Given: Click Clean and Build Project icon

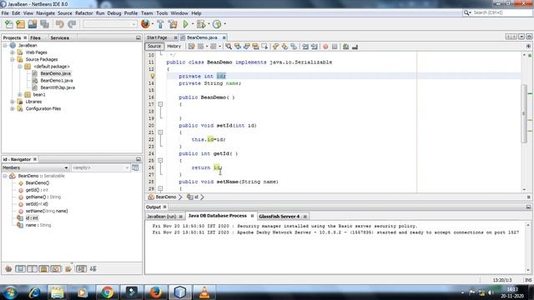Looking at the screenshot, I should pyautogui.click(x=173, y=24).
